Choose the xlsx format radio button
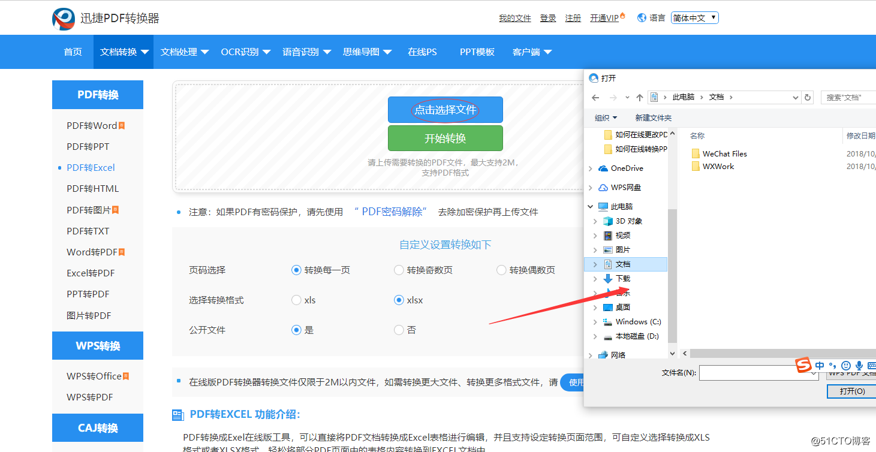The width and height of the screenshot is (876, 452). 399,300
